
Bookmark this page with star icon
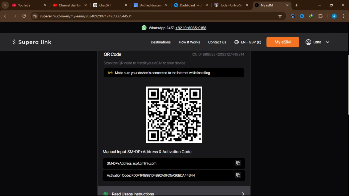(280, 16)
